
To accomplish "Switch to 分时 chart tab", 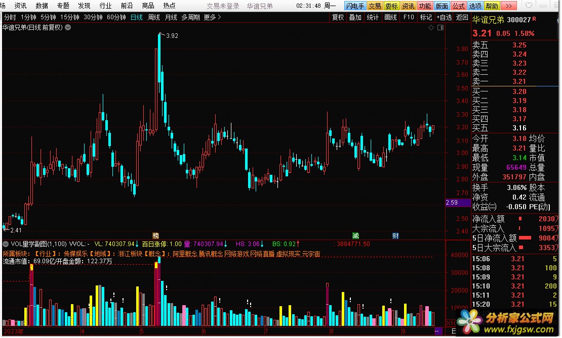I will [10, 17].
